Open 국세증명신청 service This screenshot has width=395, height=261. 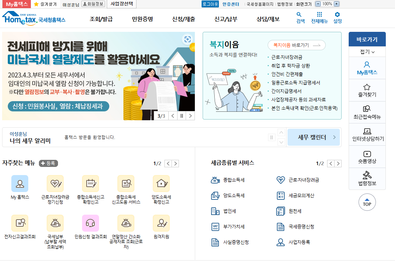tap(295, 227)
